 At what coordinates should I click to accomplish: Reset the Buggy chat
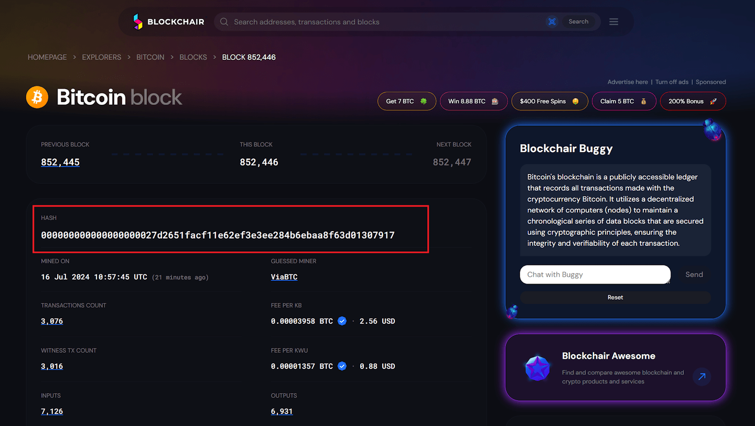coord(615,297)
